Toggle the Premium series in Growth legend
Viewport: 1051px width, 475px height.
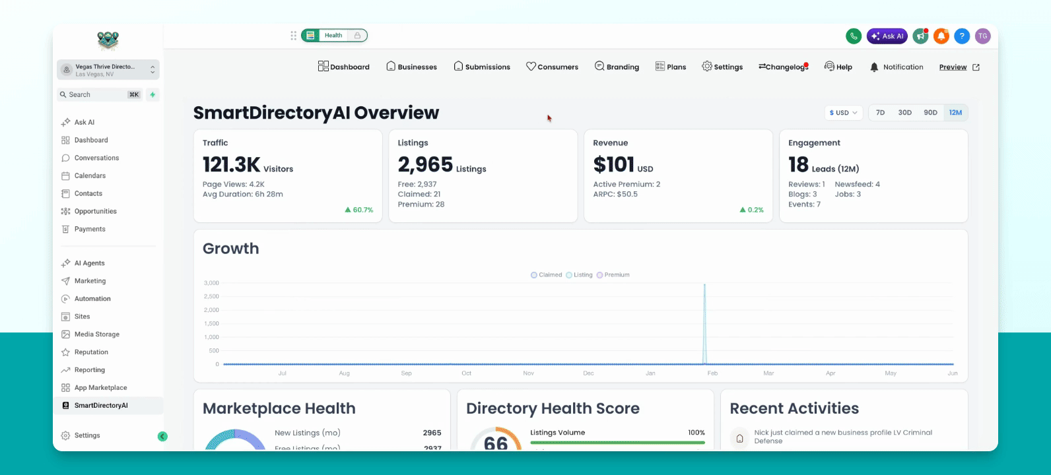613,275
